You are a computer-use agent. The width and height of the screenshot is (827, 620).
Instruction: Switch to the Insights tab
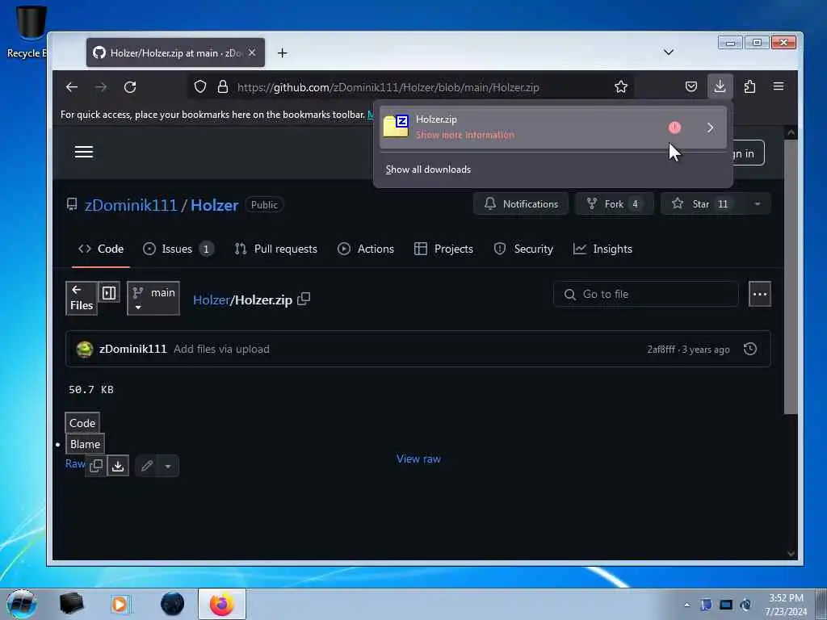[602, 249]
